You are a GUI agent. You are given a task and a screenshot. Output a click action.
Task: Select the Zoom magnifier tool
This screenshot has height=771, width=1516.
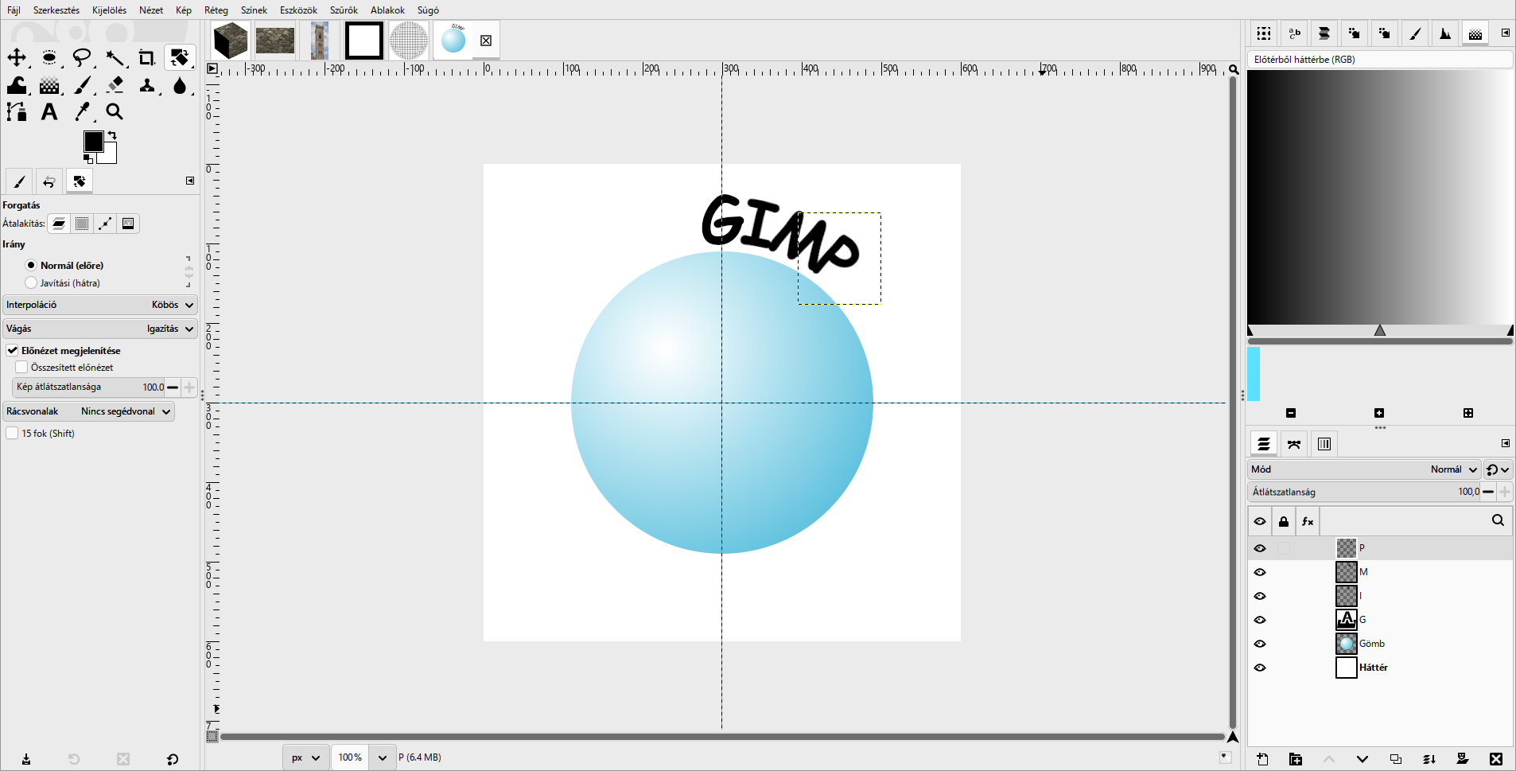pos(115,111)
